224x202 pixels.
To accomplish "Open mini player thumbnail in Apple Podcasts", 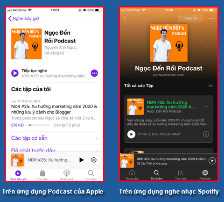I will (x=17, y=160).
